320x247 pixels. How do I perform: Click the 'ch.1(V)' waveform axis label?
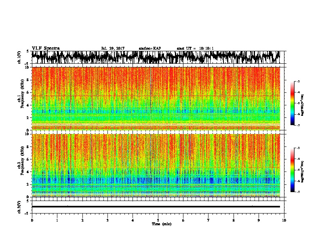click(x=19, y=57)
